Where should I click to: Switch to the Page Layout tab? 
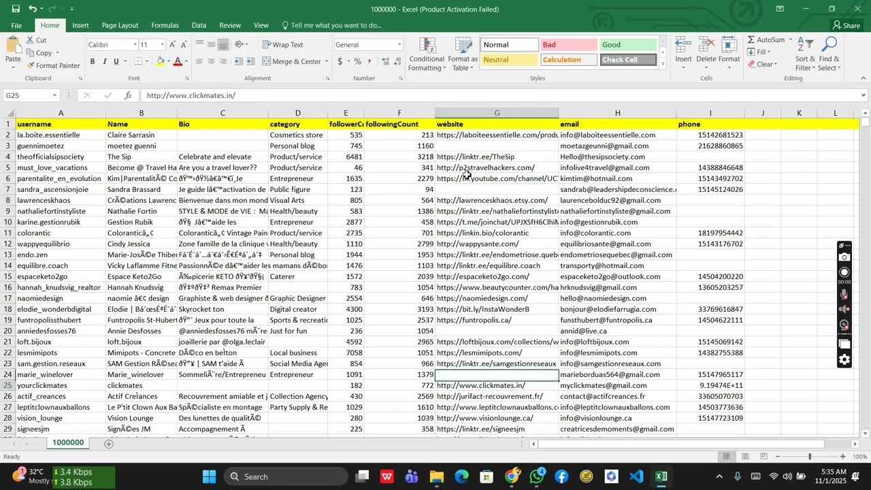coord(120,25)
